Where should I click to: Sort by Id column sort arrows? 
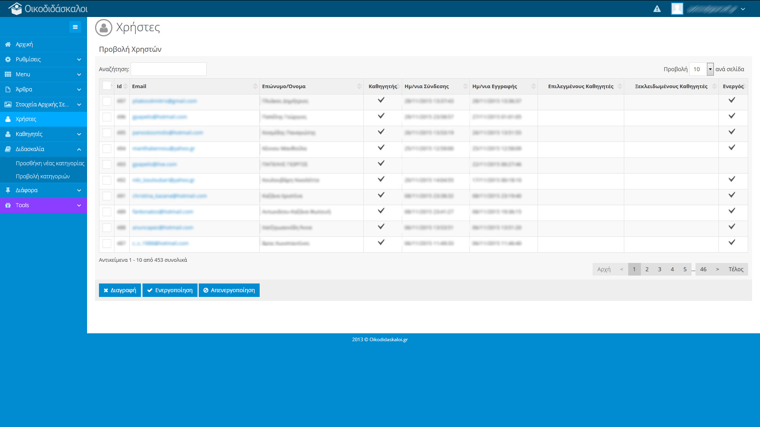point(125,86)
